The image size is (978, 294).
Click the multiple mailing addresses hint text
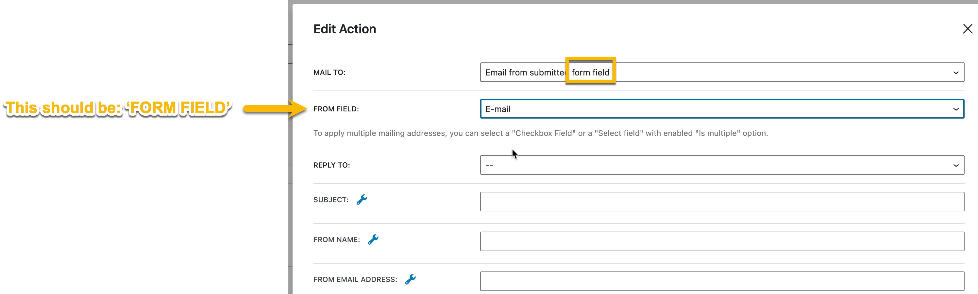pos(540,133)
